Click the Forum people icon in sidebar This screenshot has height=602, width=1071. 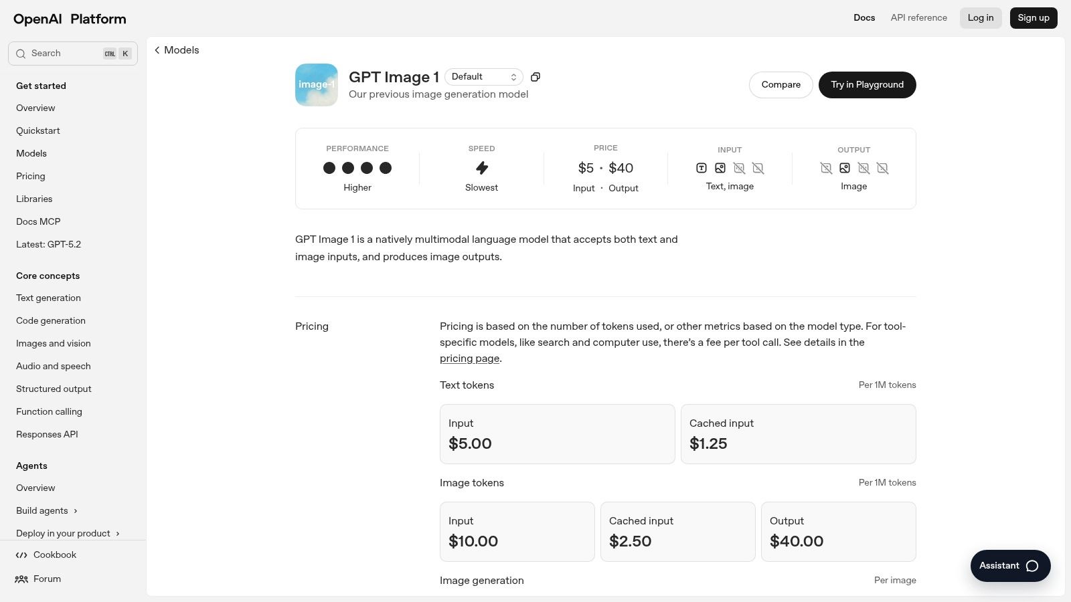point(21,579)
